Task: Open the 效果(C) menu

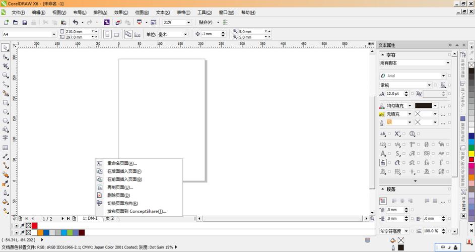Action: (x=121, y=13)
